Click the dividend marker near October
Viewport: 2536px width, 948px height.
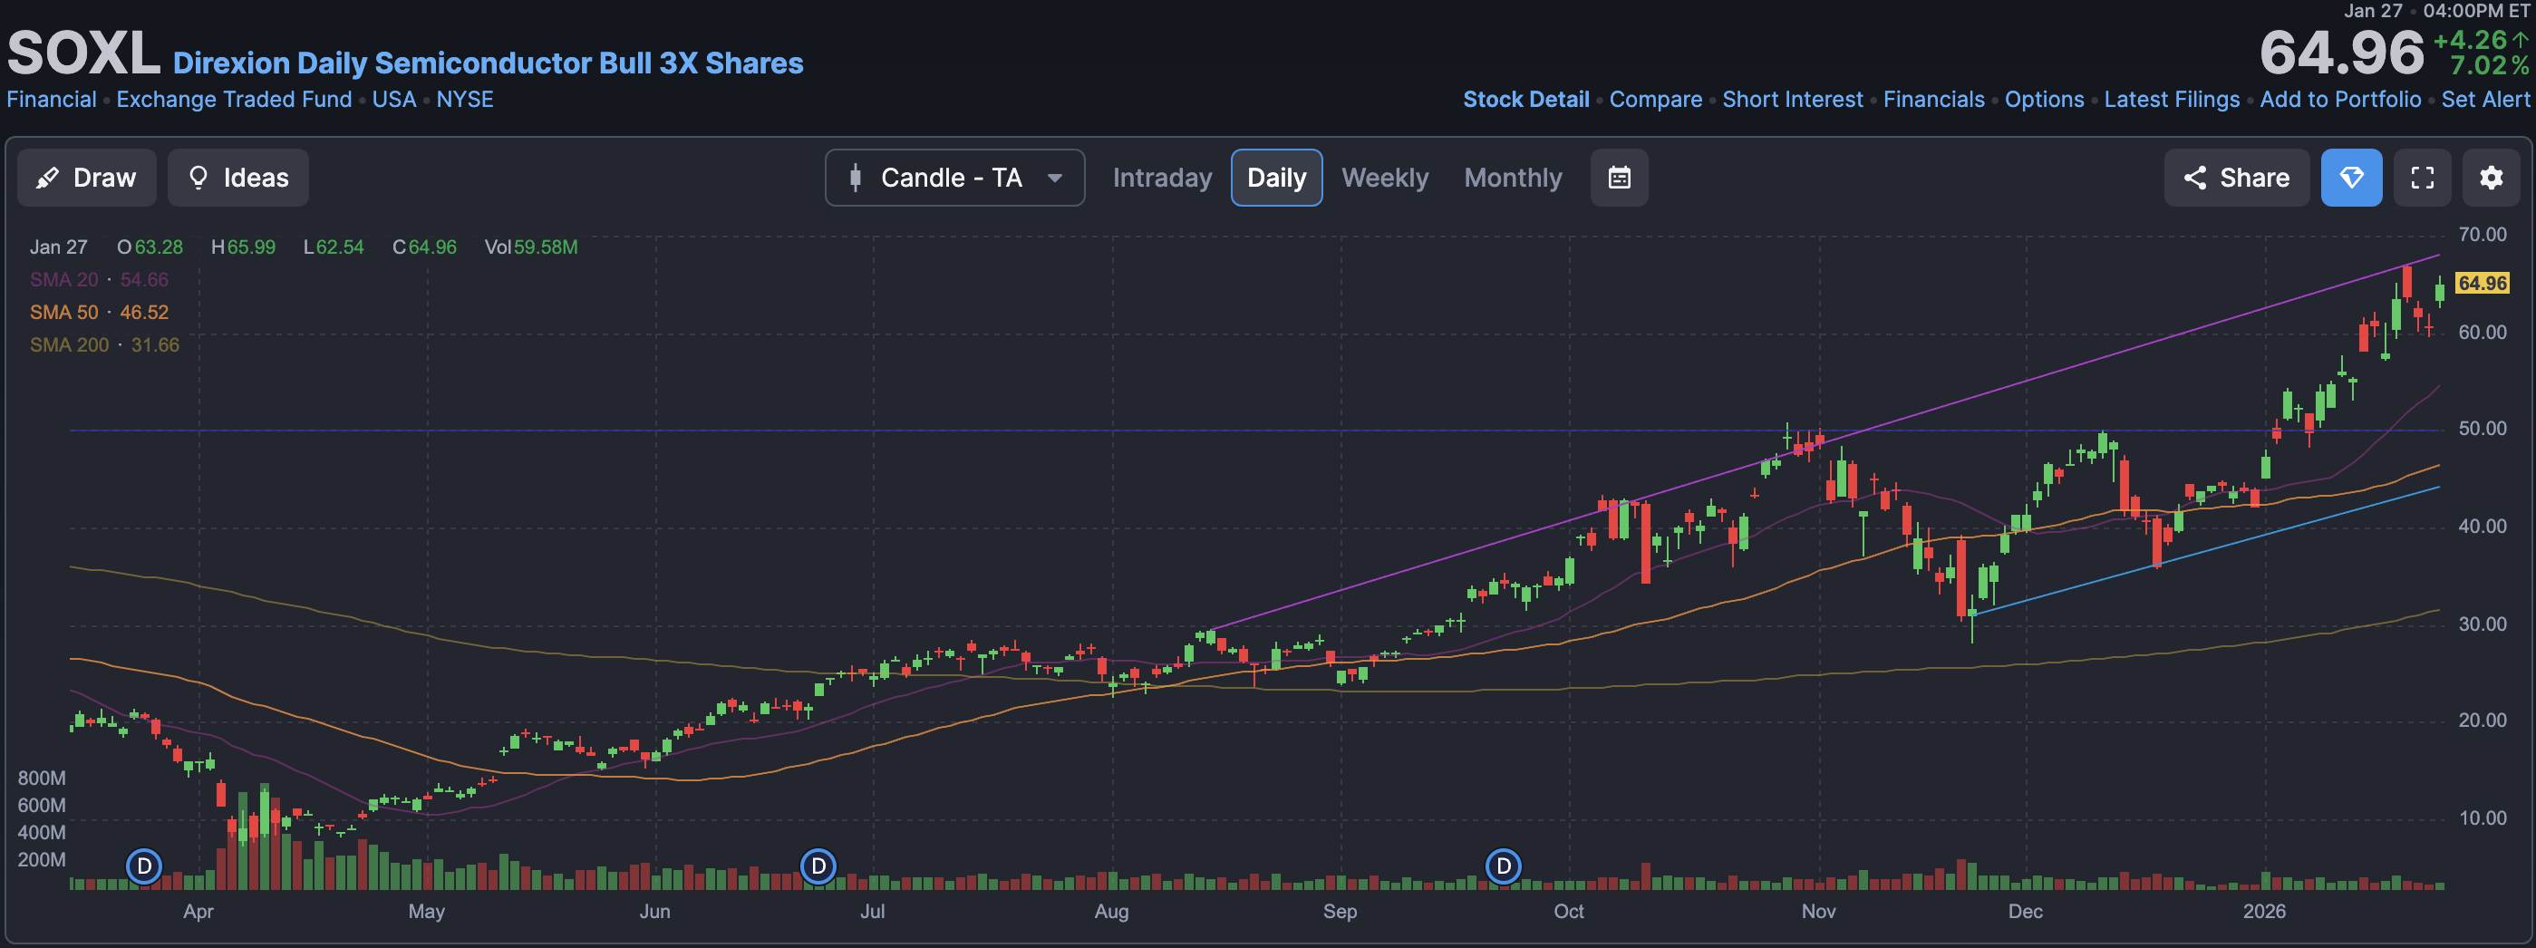(1504, 866)
